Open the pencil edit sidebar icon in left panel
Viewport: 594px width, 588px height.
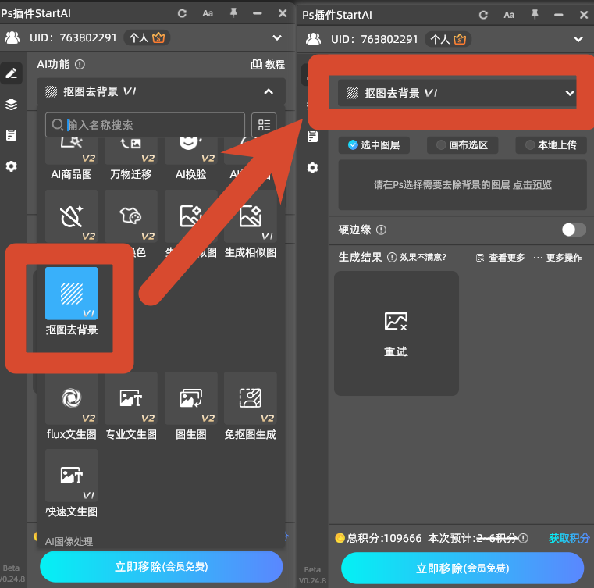[x=12, y=73]
